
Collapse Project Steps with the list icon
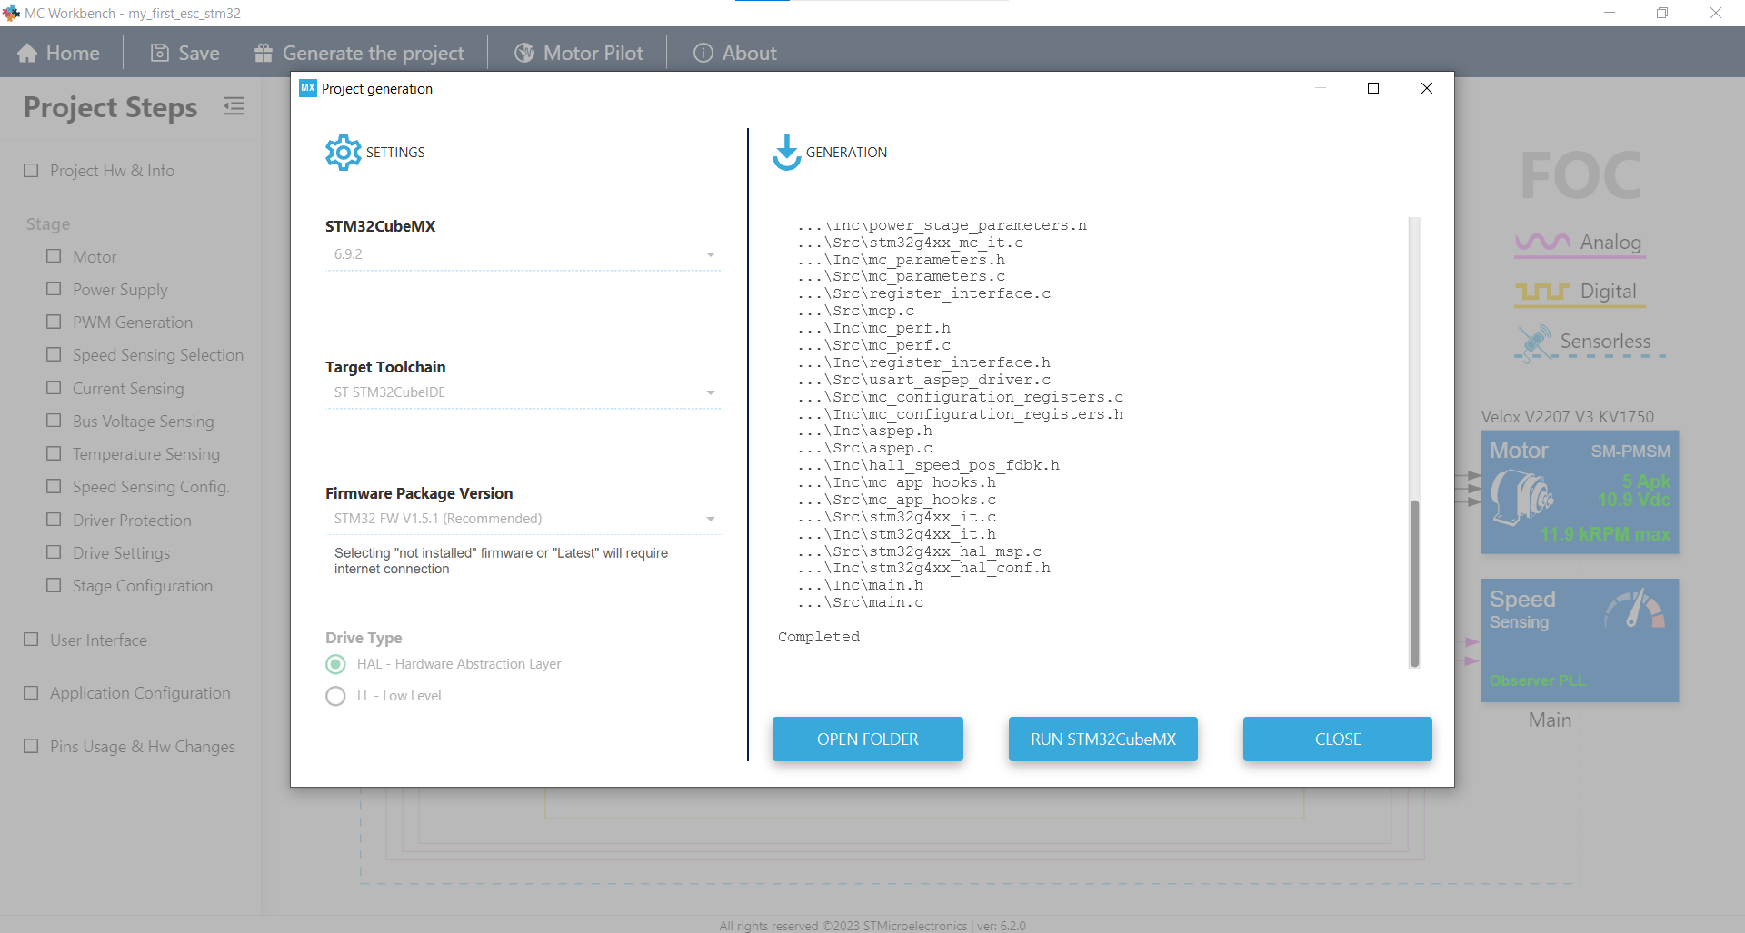234,106
